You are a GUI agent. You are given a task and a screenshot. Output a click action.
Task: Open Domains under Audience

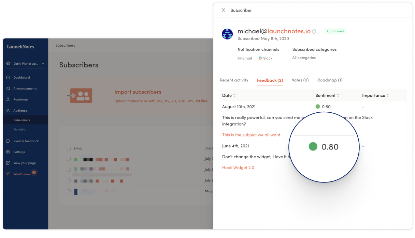click(x=19, y=130)
